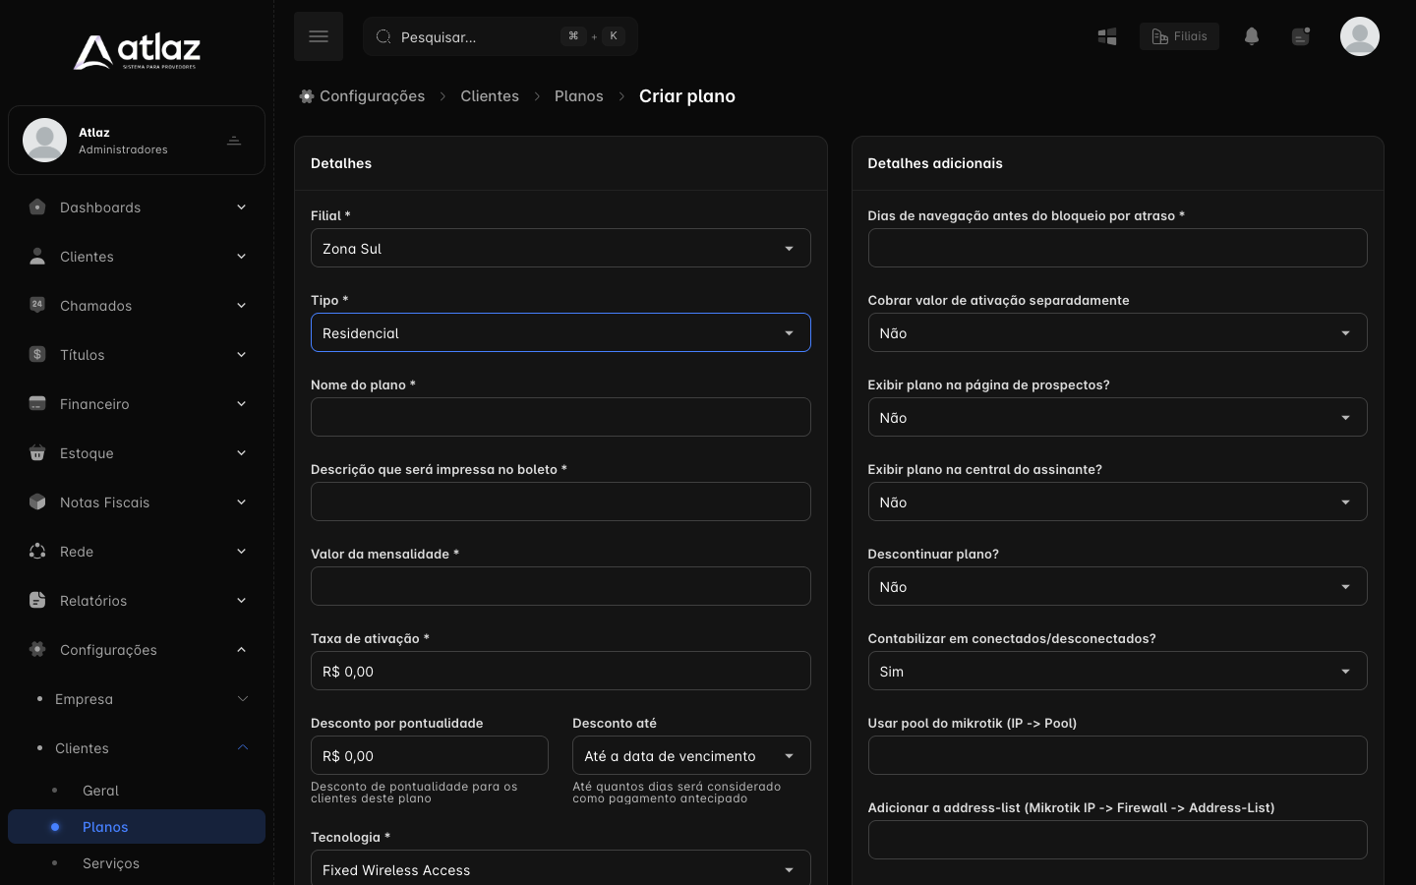
Task: Click the terminal icon in header
Action: 1301,36
